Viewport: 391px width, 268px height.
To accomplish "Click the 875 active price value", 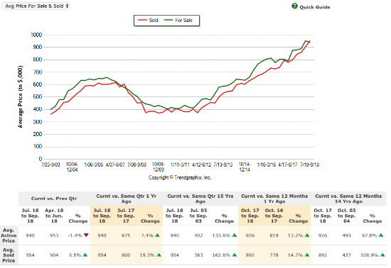I will tap(126, 235).
